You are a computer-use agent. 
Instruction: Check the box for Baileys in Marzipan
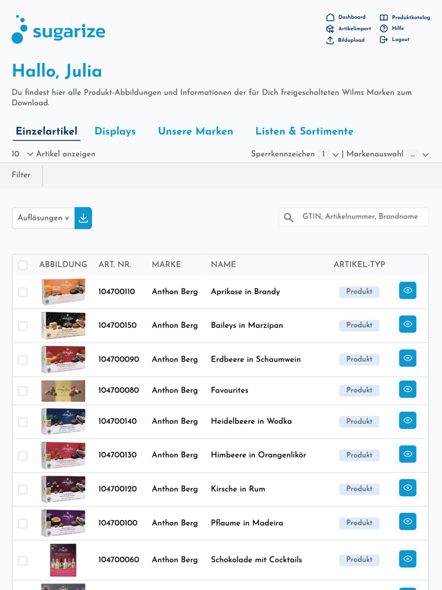(23, 326)
